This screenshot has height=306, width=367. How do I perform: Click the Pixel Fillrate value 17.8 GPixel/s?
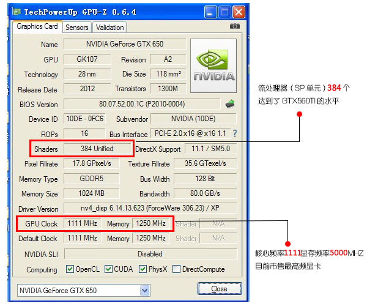[x=92, y=163]
